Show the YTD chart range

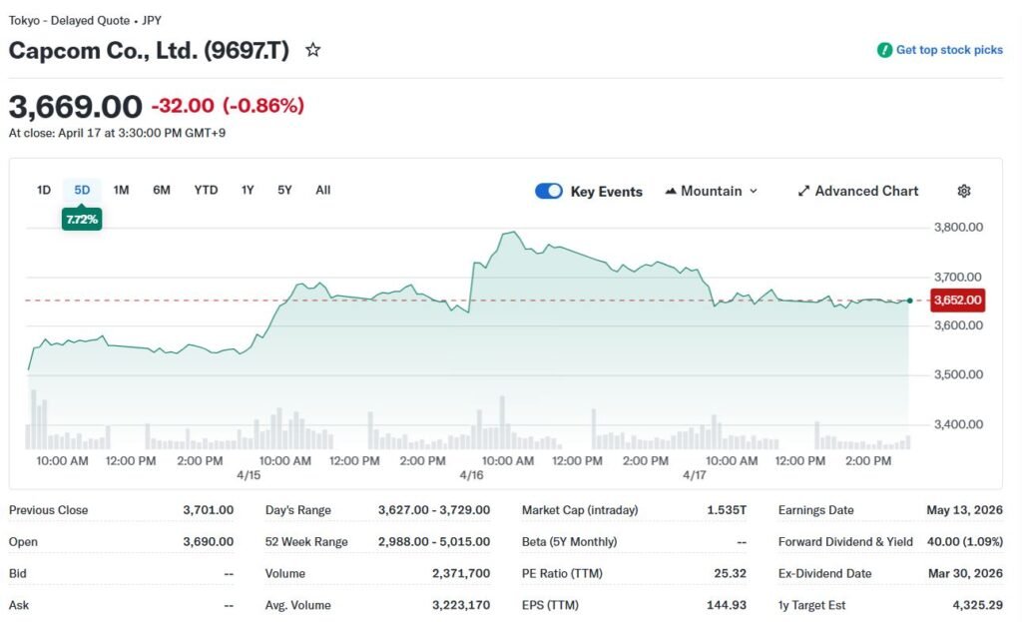pyautogui.click(x=206, y=190)
